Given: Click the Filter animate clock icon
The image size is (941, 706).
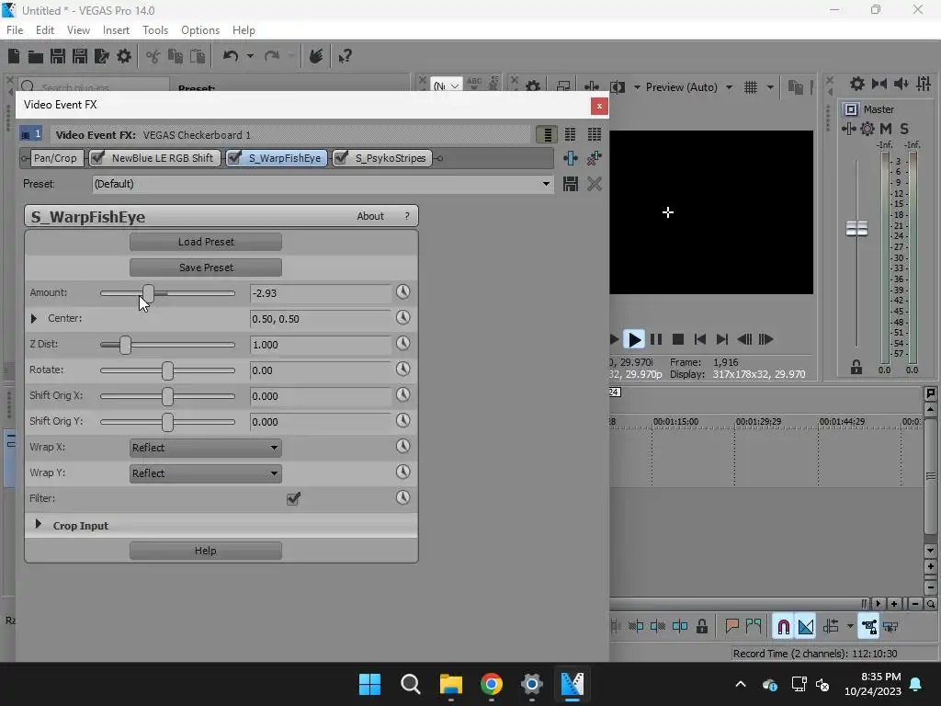Looking at the screenshot, I should 402,497.
